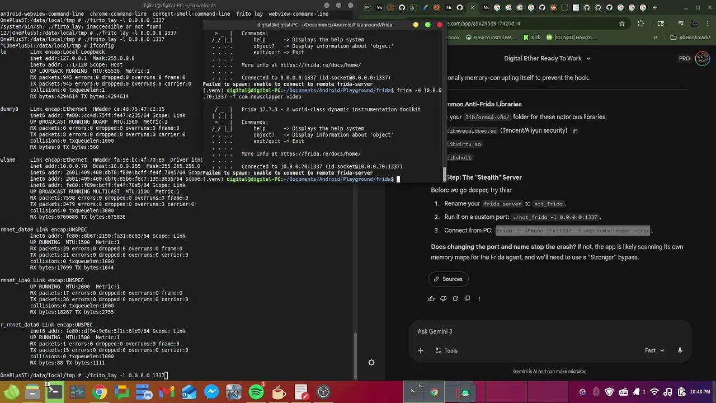
Task: Open the file manager from the taskbar
Action: [32, 392]
